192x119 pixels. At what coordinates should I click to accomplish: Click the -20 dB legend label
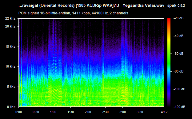[x=179, y=18]
